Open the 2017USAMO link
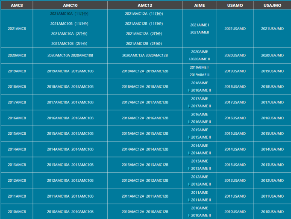The image size is (291, 219). click(235, 102)
